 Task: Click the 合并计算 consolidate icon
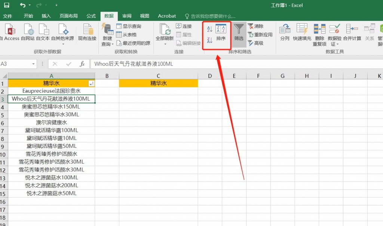[352, 32]
